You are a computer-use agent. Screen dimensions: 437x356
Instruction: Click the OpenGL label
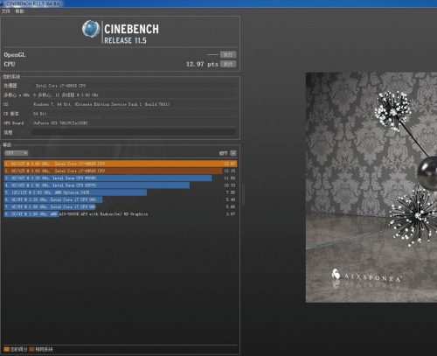click(15, 55)
